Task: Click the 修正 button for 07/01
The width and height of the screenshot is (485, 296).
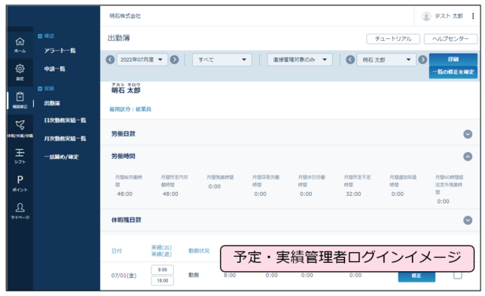Action: coord(416,276)
